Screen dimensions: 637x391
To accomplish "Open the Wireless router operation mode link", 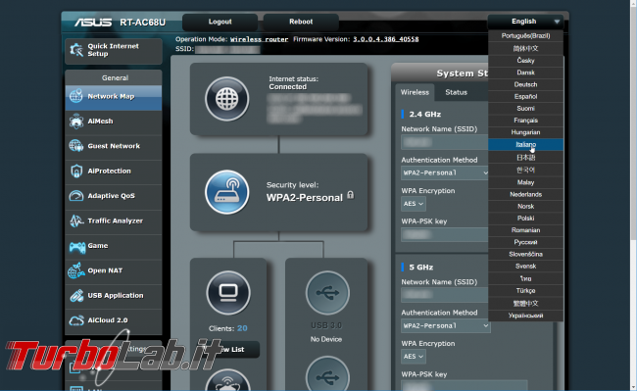I will (x=259, y=39).
